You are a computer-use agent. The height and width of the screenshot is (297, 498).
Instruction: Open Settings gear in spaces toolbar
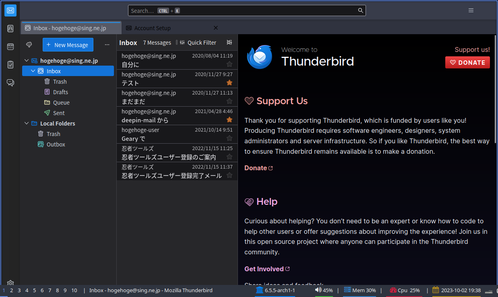click(x=10, y=283)
